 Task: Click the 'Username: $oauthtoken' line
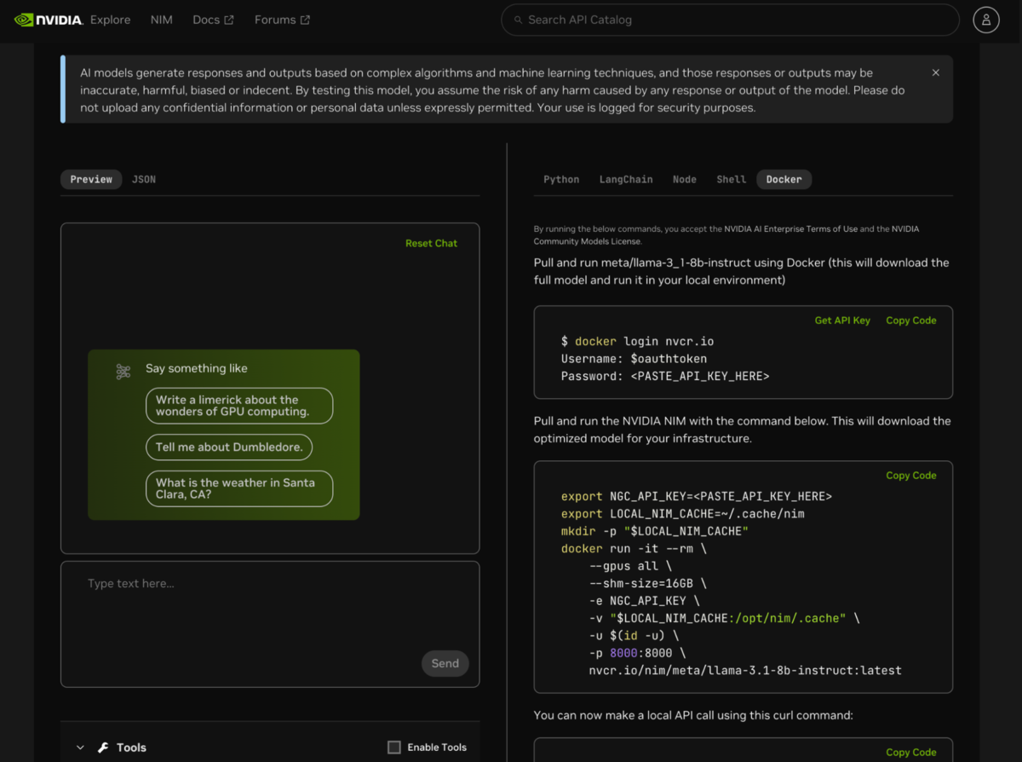pos(634,359)
